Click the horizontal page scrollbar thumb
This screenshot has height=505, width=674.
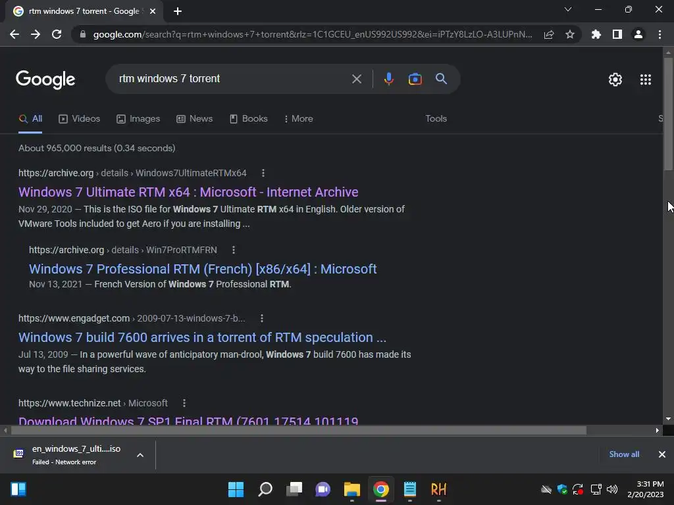299,430
